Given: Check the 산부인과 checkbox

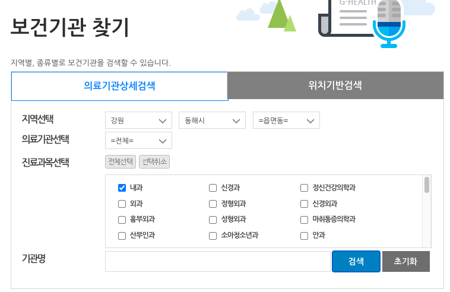Looking at the screenshot, I should (122, 236).
